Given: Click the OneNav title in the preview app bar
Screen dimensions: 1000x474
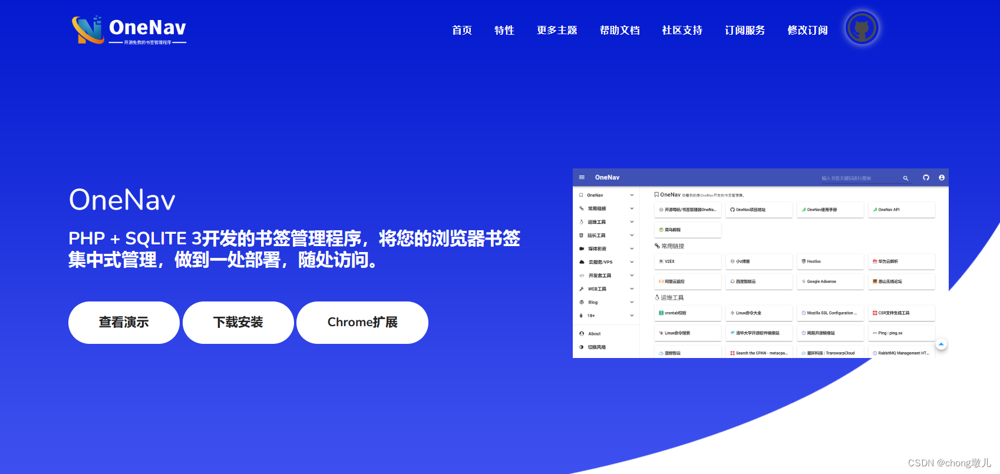Looking at the screenshot, I should click(607, 177).
